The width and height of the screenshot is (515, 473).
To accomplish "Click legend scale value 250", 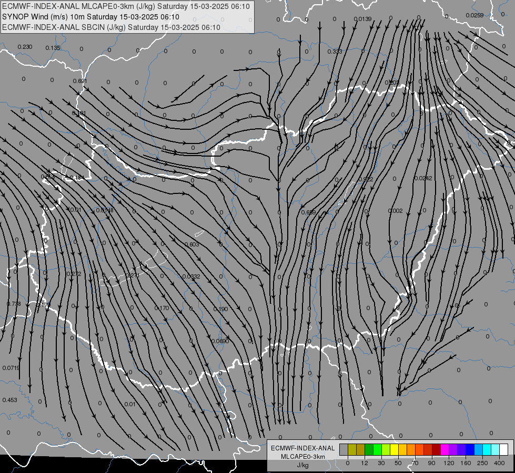I will point(482,463).
